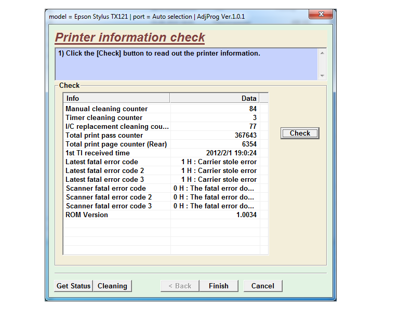Highlight the Total print pass counter row
Viewport: 399px width, 319px height.
click(x=104, y=136)
